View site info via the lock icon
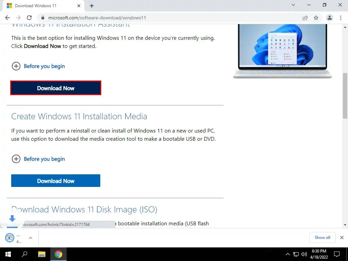Image resolution: width=348 pixels, height=261 pixels. (43, 18)
